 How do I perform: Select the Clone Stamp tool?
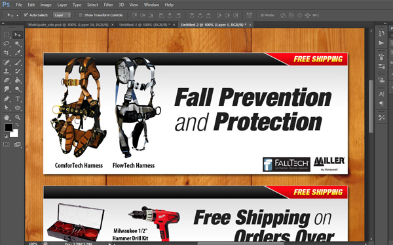(x=7, y=71)
